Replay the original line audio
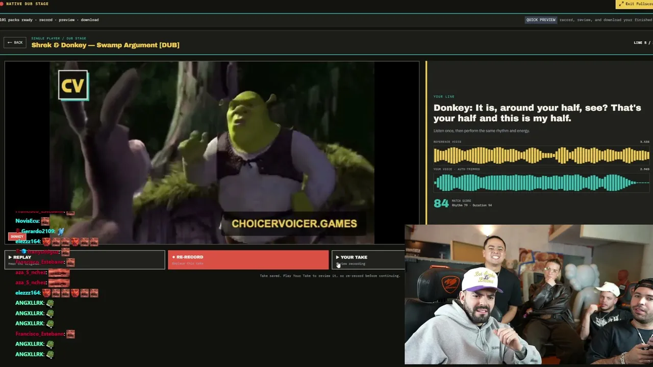This screenshot has height=367, width=653. 85,259
